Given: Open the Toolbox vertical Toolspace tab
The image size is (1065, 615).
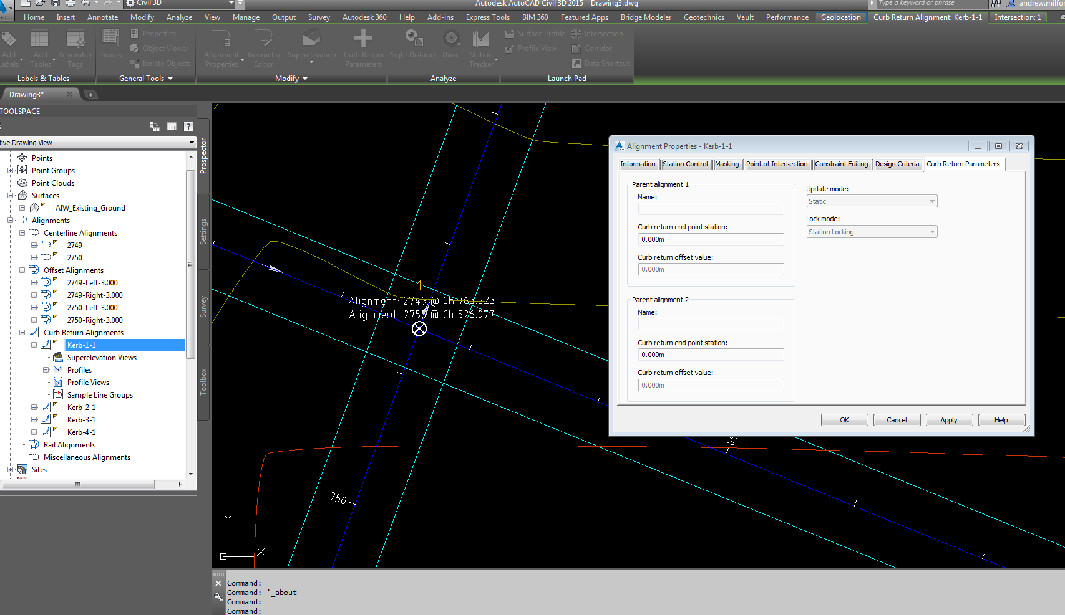Looking at the screenshot, I should [203, 381].
